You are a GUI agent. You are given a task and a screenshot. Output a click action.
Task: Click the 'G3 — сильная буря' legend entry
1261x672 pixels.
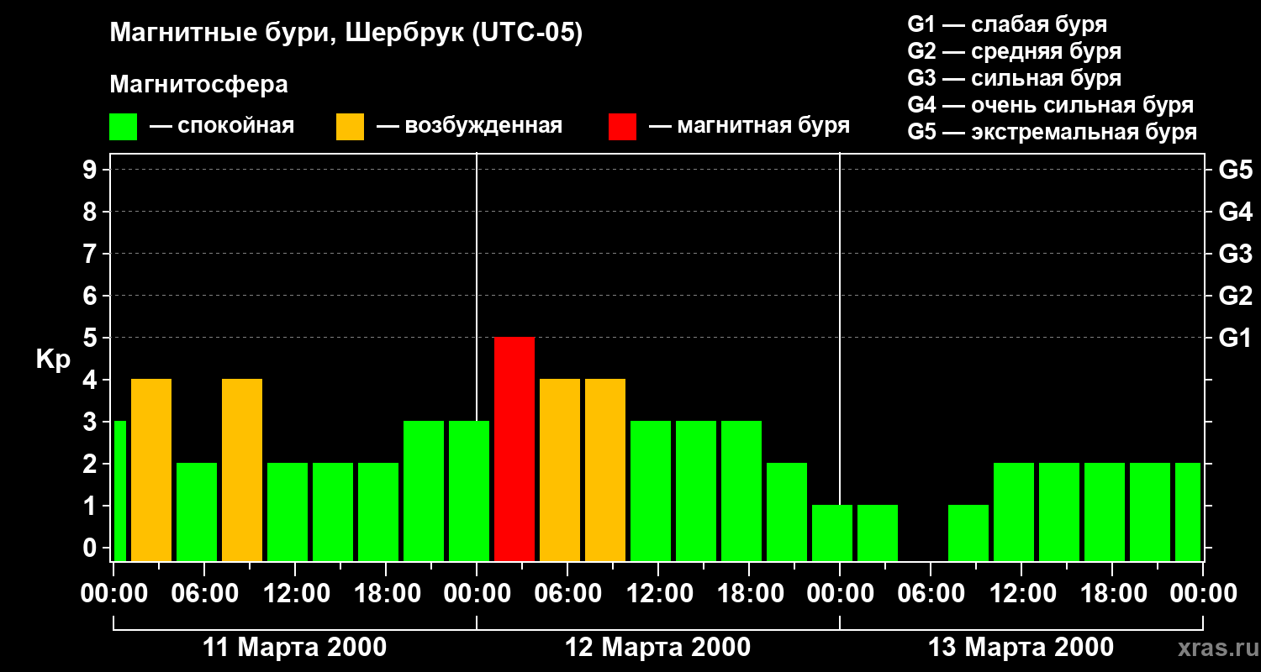pos(1015,78)
